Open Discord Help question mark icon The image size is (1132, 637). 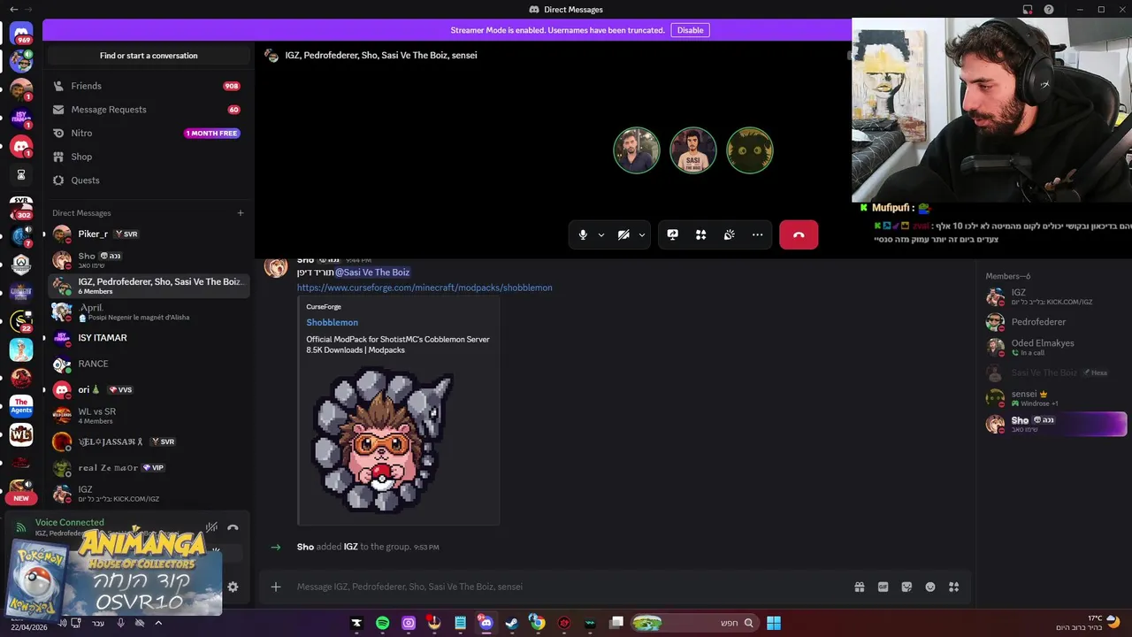pyautogui.click(x=1049, y=10)
